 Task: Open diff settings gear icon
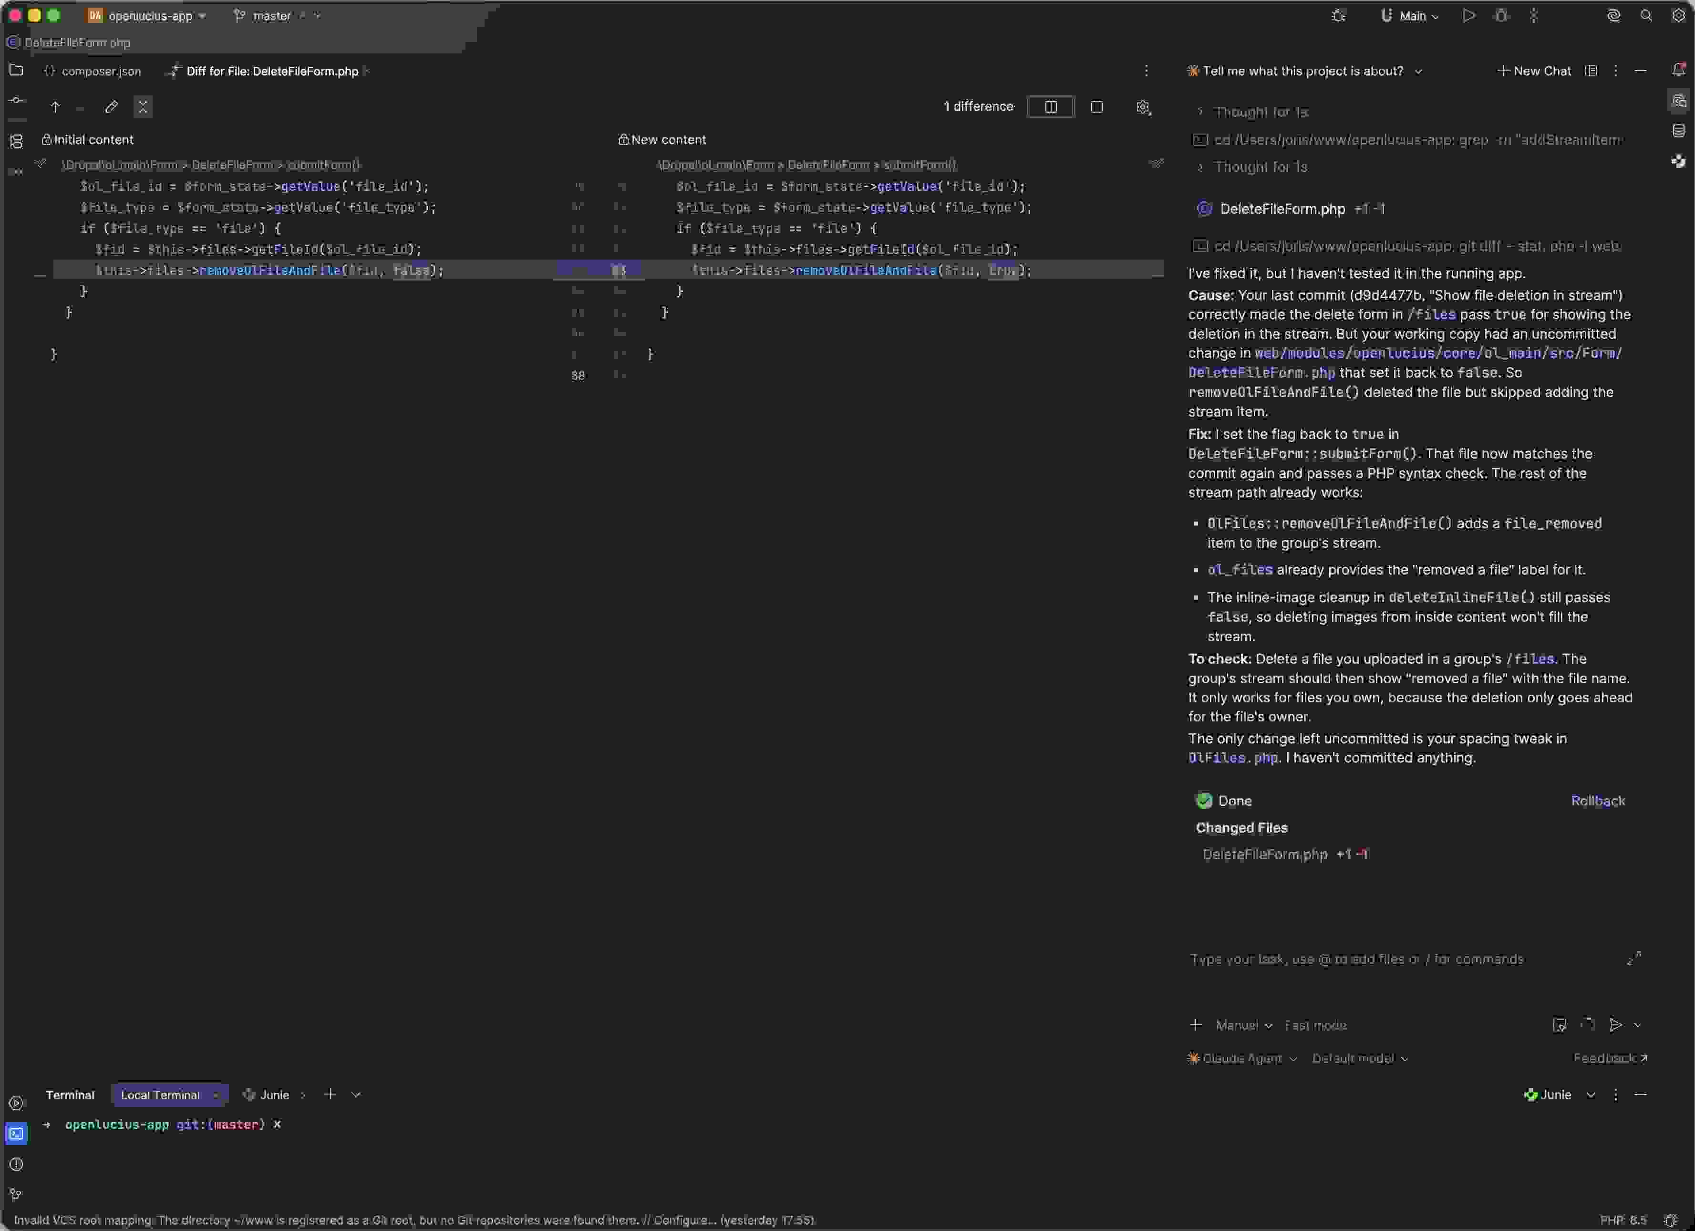coord(1143,107)
